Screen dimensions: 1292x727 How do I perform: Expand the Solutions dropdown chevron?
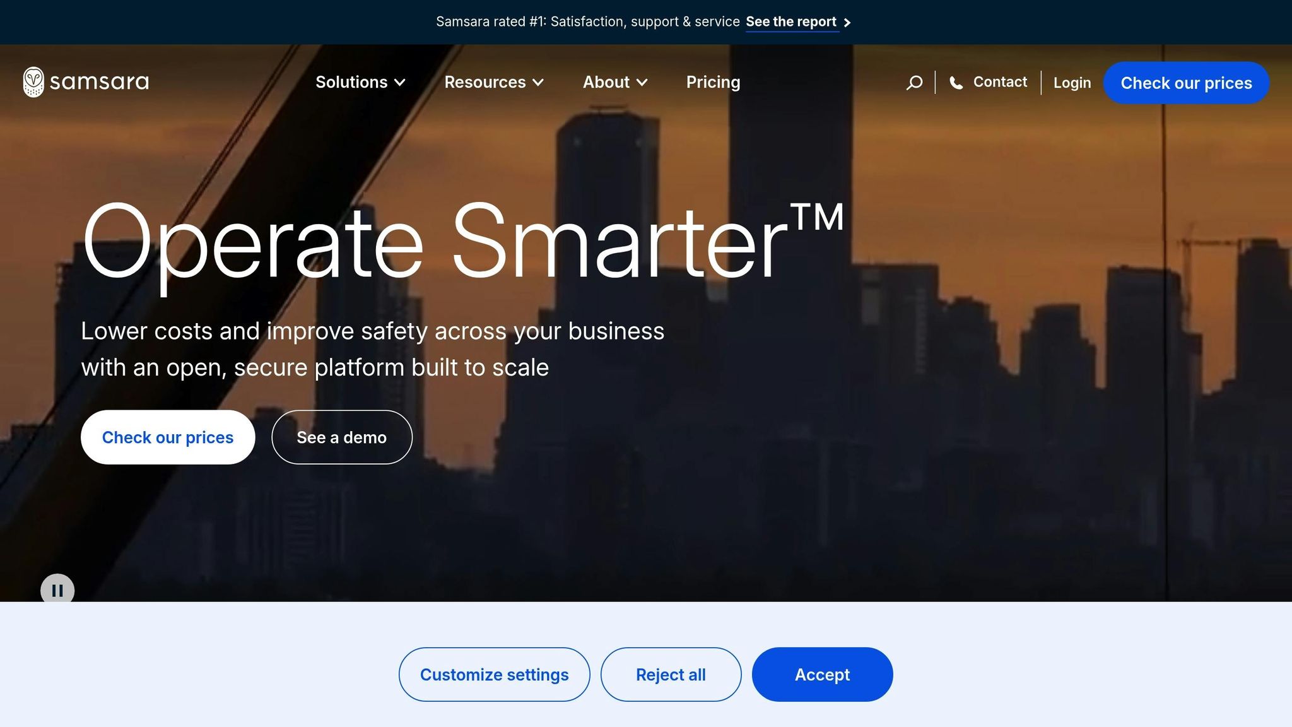coord(400,83)
